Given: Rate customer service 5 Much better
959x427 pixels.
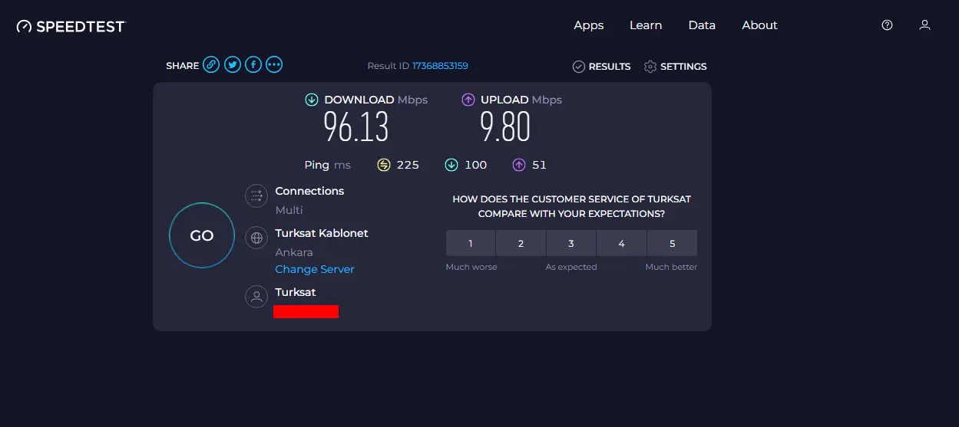Looking at the screenshot, I should tap(672, 244).
